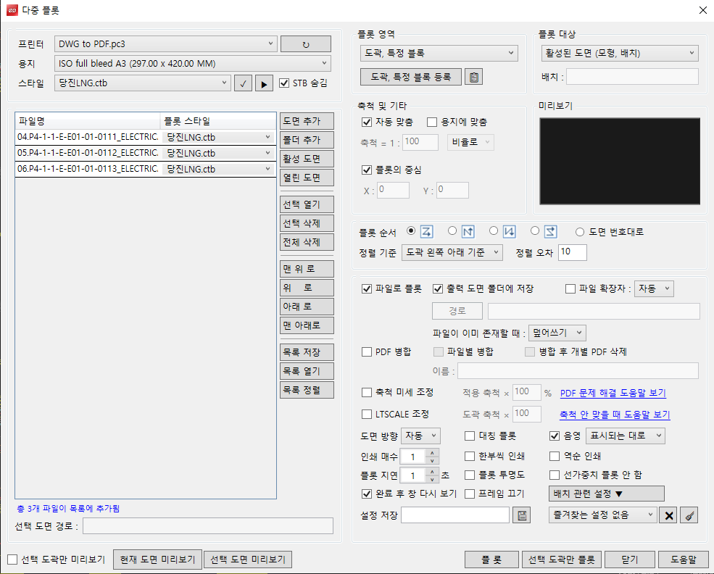Click the 플 롯 button

tap(491, 560)
